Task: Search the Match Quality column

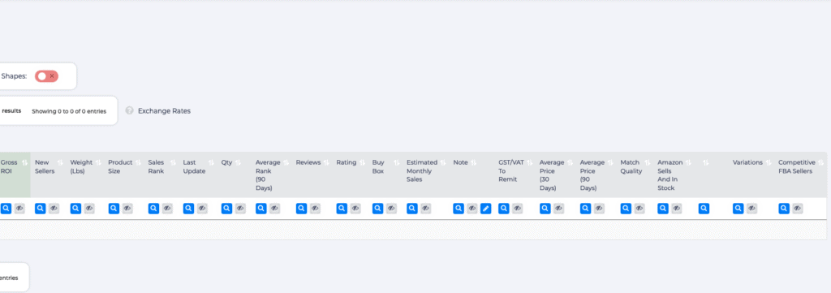Action: pyautogui.click(x=626, y=209)
